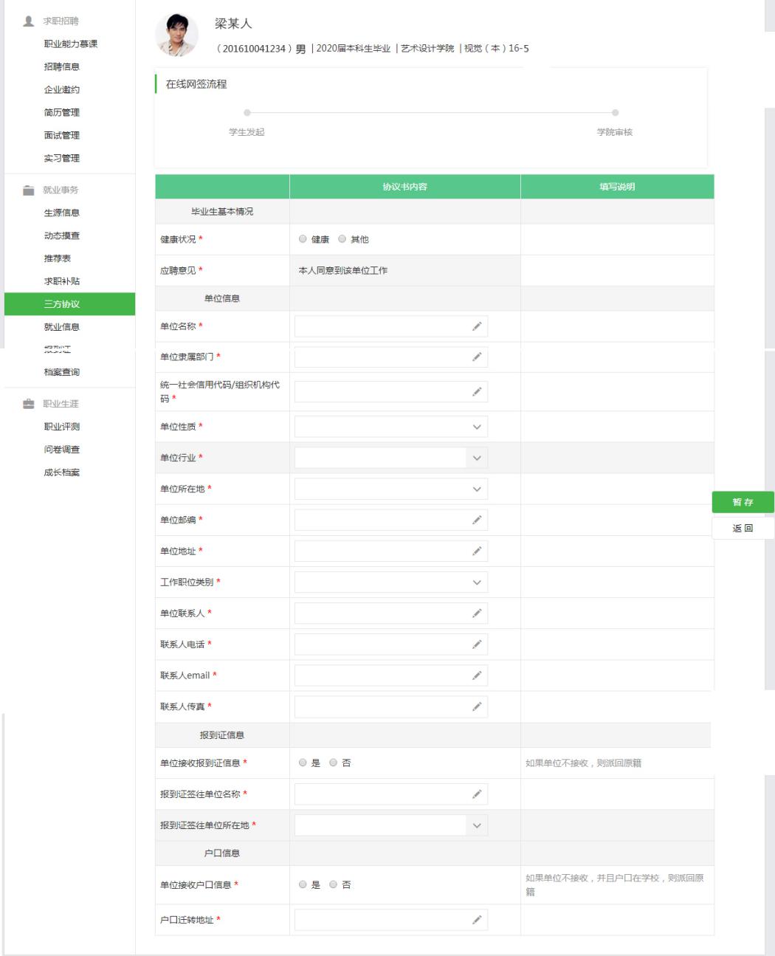Click the briefcase icon beside 职业生涯

29,404
